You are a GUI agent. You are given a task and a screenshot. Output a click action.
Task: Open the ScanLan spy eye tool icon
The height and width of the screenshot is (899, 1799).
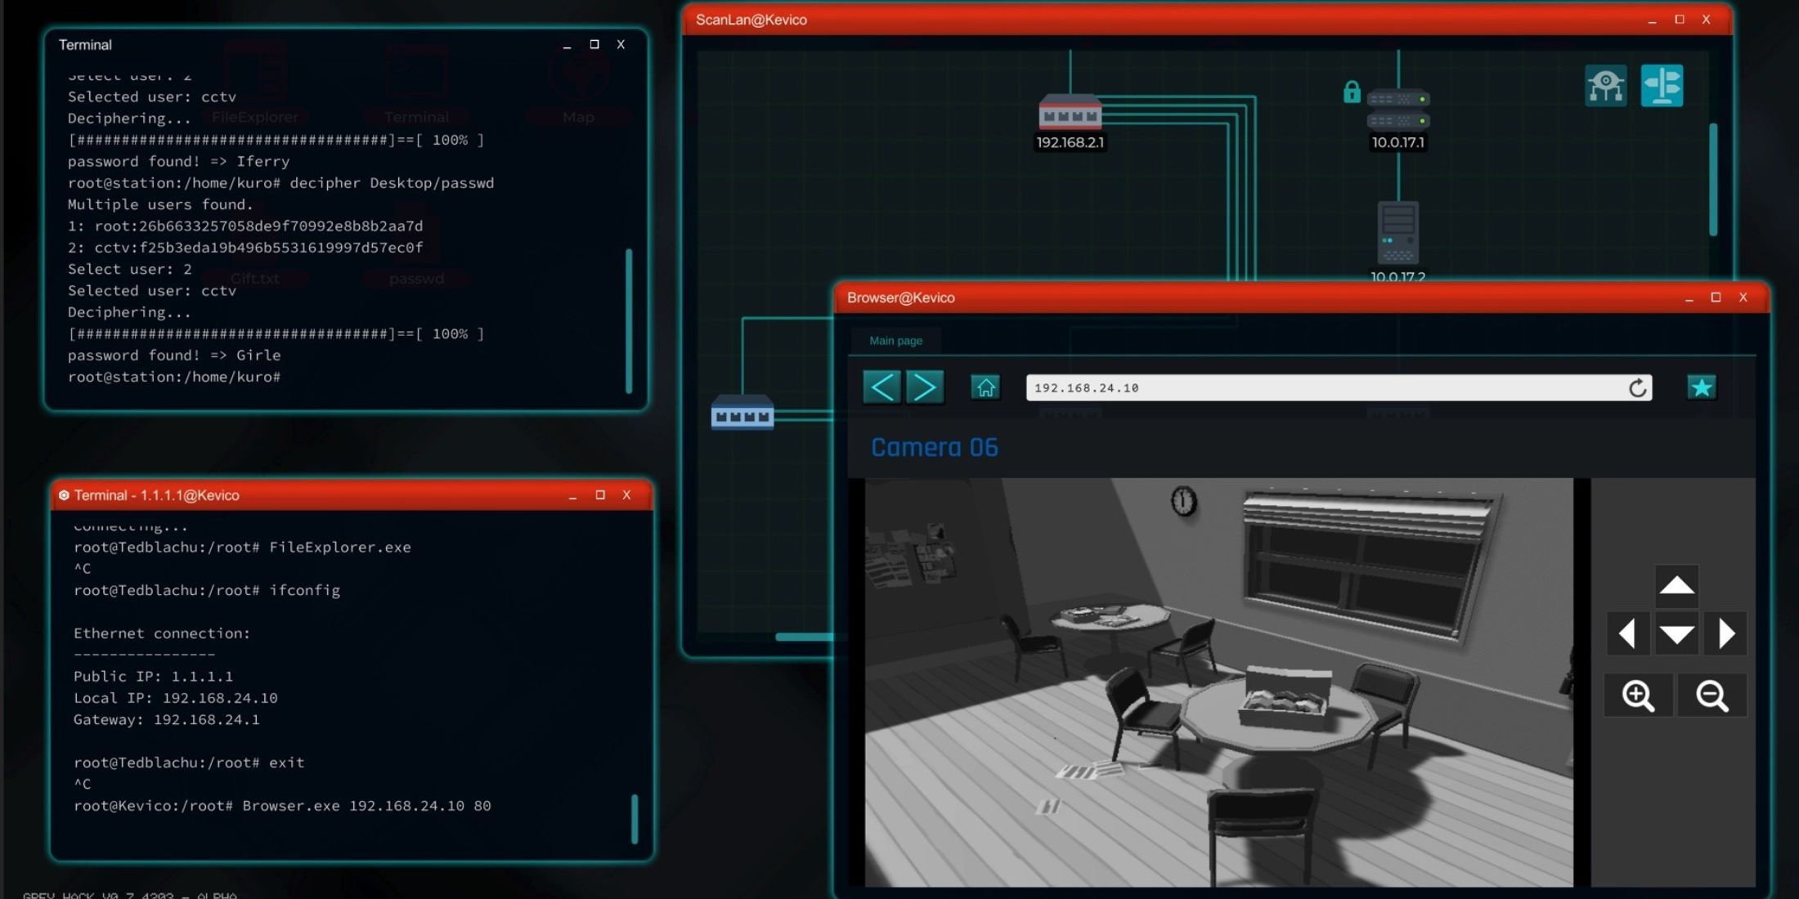click(x=1606, y=86)
